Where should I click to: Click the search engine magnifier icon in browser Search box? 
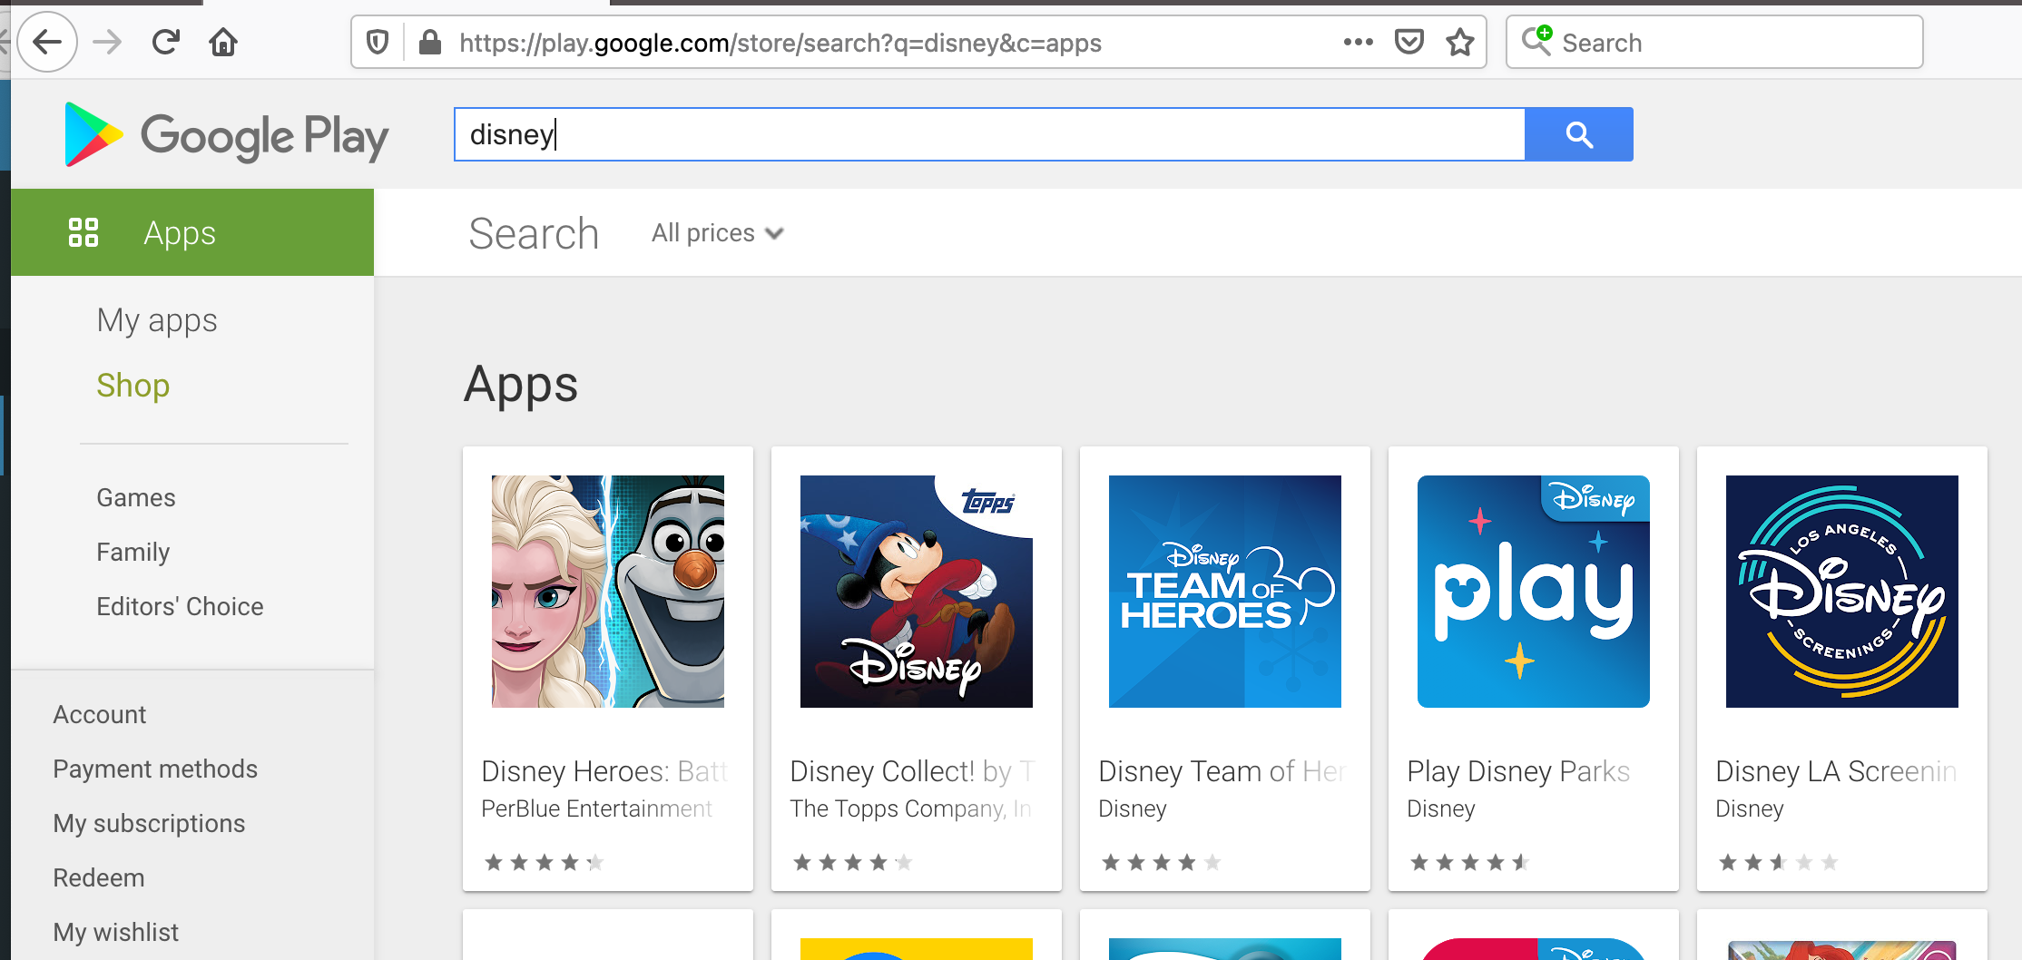click(1536, 41)
